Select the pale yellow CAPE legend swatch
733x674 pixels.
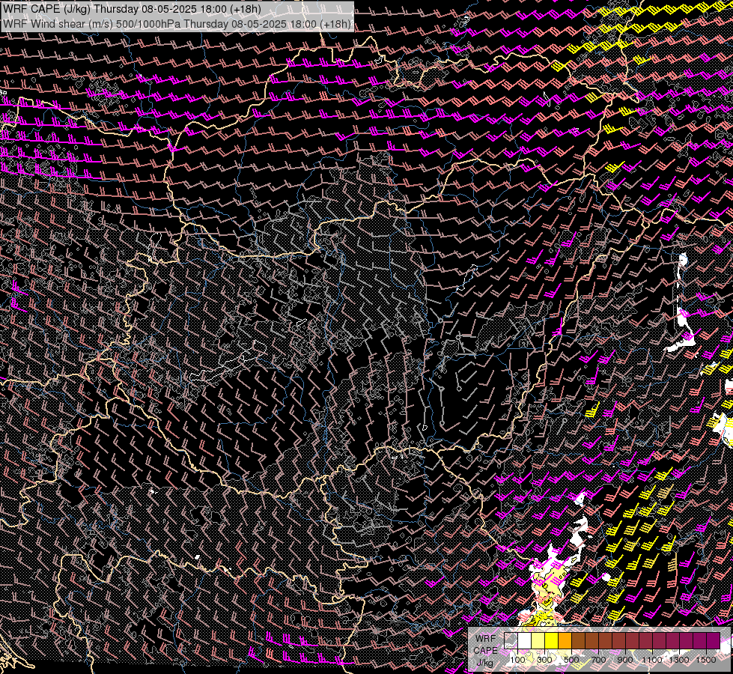point(538,641)
